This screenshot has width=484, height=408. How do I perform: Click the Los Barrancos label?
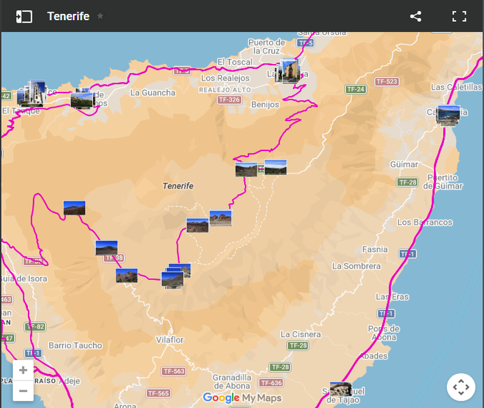tap(425, 222)
